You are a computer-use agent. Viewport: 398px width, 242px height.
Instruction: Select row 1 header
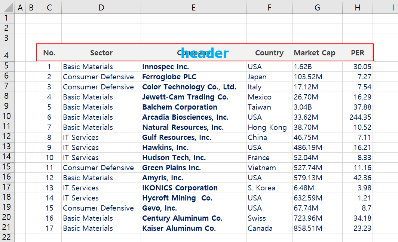tap(7, 18)
